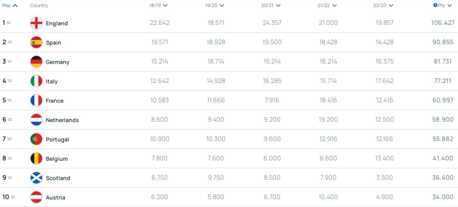
Task: Click the Austria flag icon
Action: pyautogui.click(x=36, y=197)
